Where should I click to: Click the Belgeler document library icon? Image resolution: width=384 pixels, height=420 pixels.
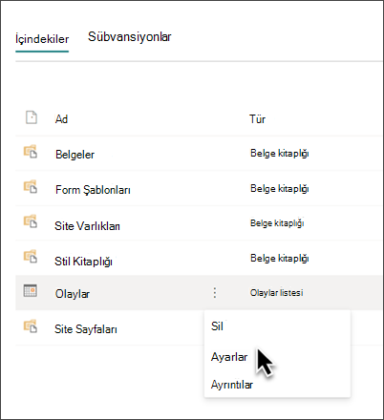[x=31, y=152]
